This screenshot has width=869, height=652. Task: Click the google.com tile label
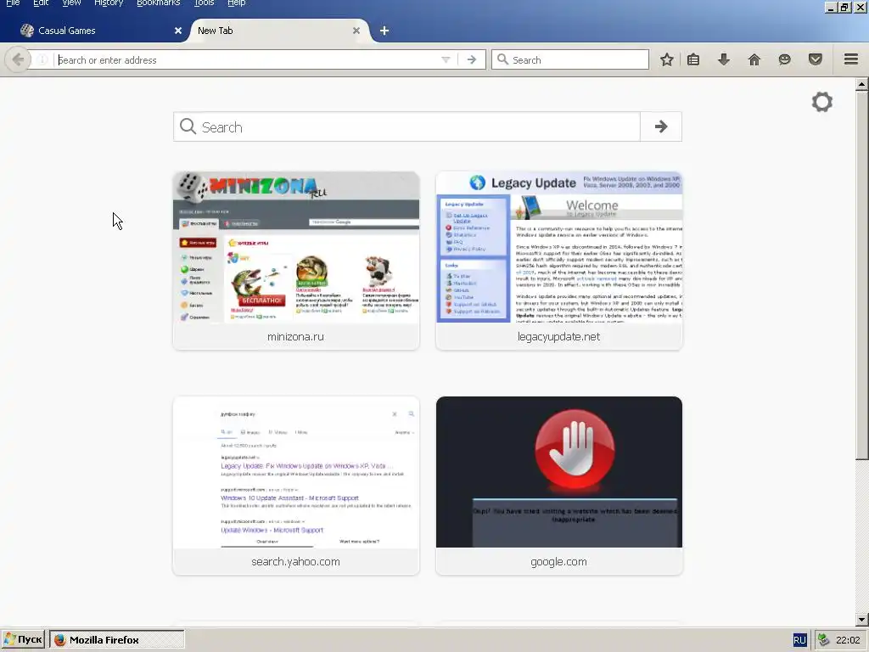[558, 562]
